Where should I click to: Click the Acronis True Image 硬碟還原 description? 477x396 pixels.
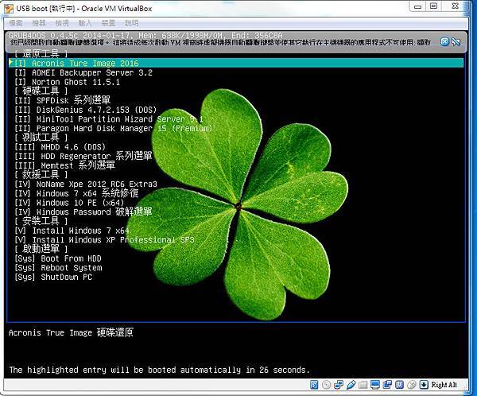(71, 332)
